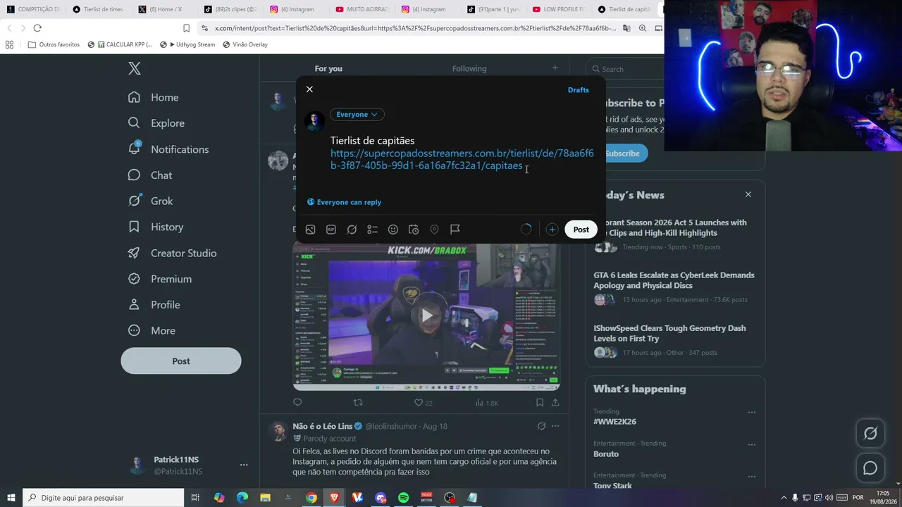Open the Vinão Overlay bookmark

(x=245, y=44)
